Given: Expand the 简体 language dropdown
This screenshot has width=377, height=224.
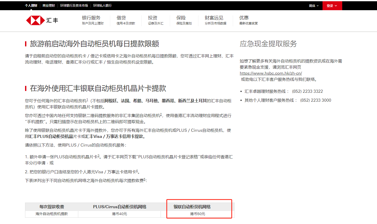Looking at the screenshot, I should point(314,5).
